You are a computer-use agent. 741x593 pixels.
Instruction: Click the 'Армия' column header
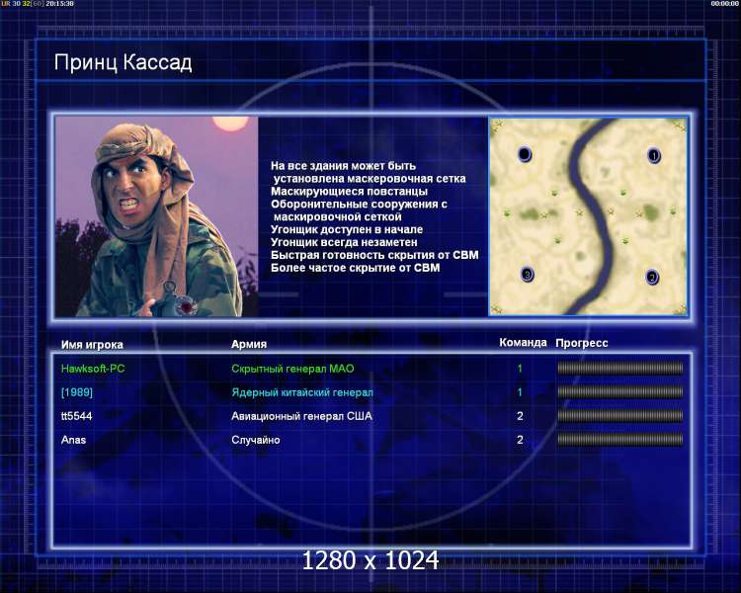click(249, 344)
